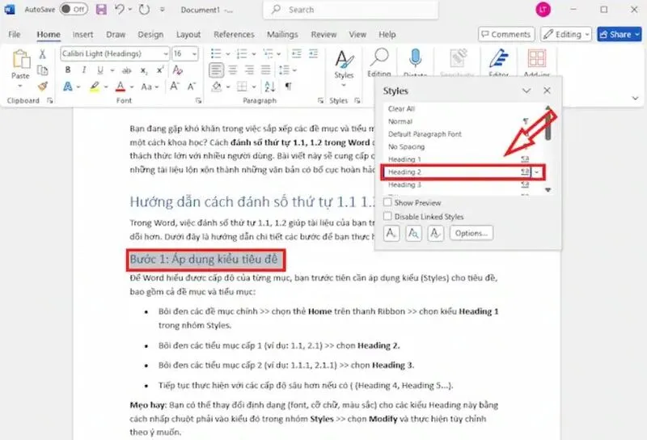
Task: Select the Format Painter brush icon
Action: 42,87
